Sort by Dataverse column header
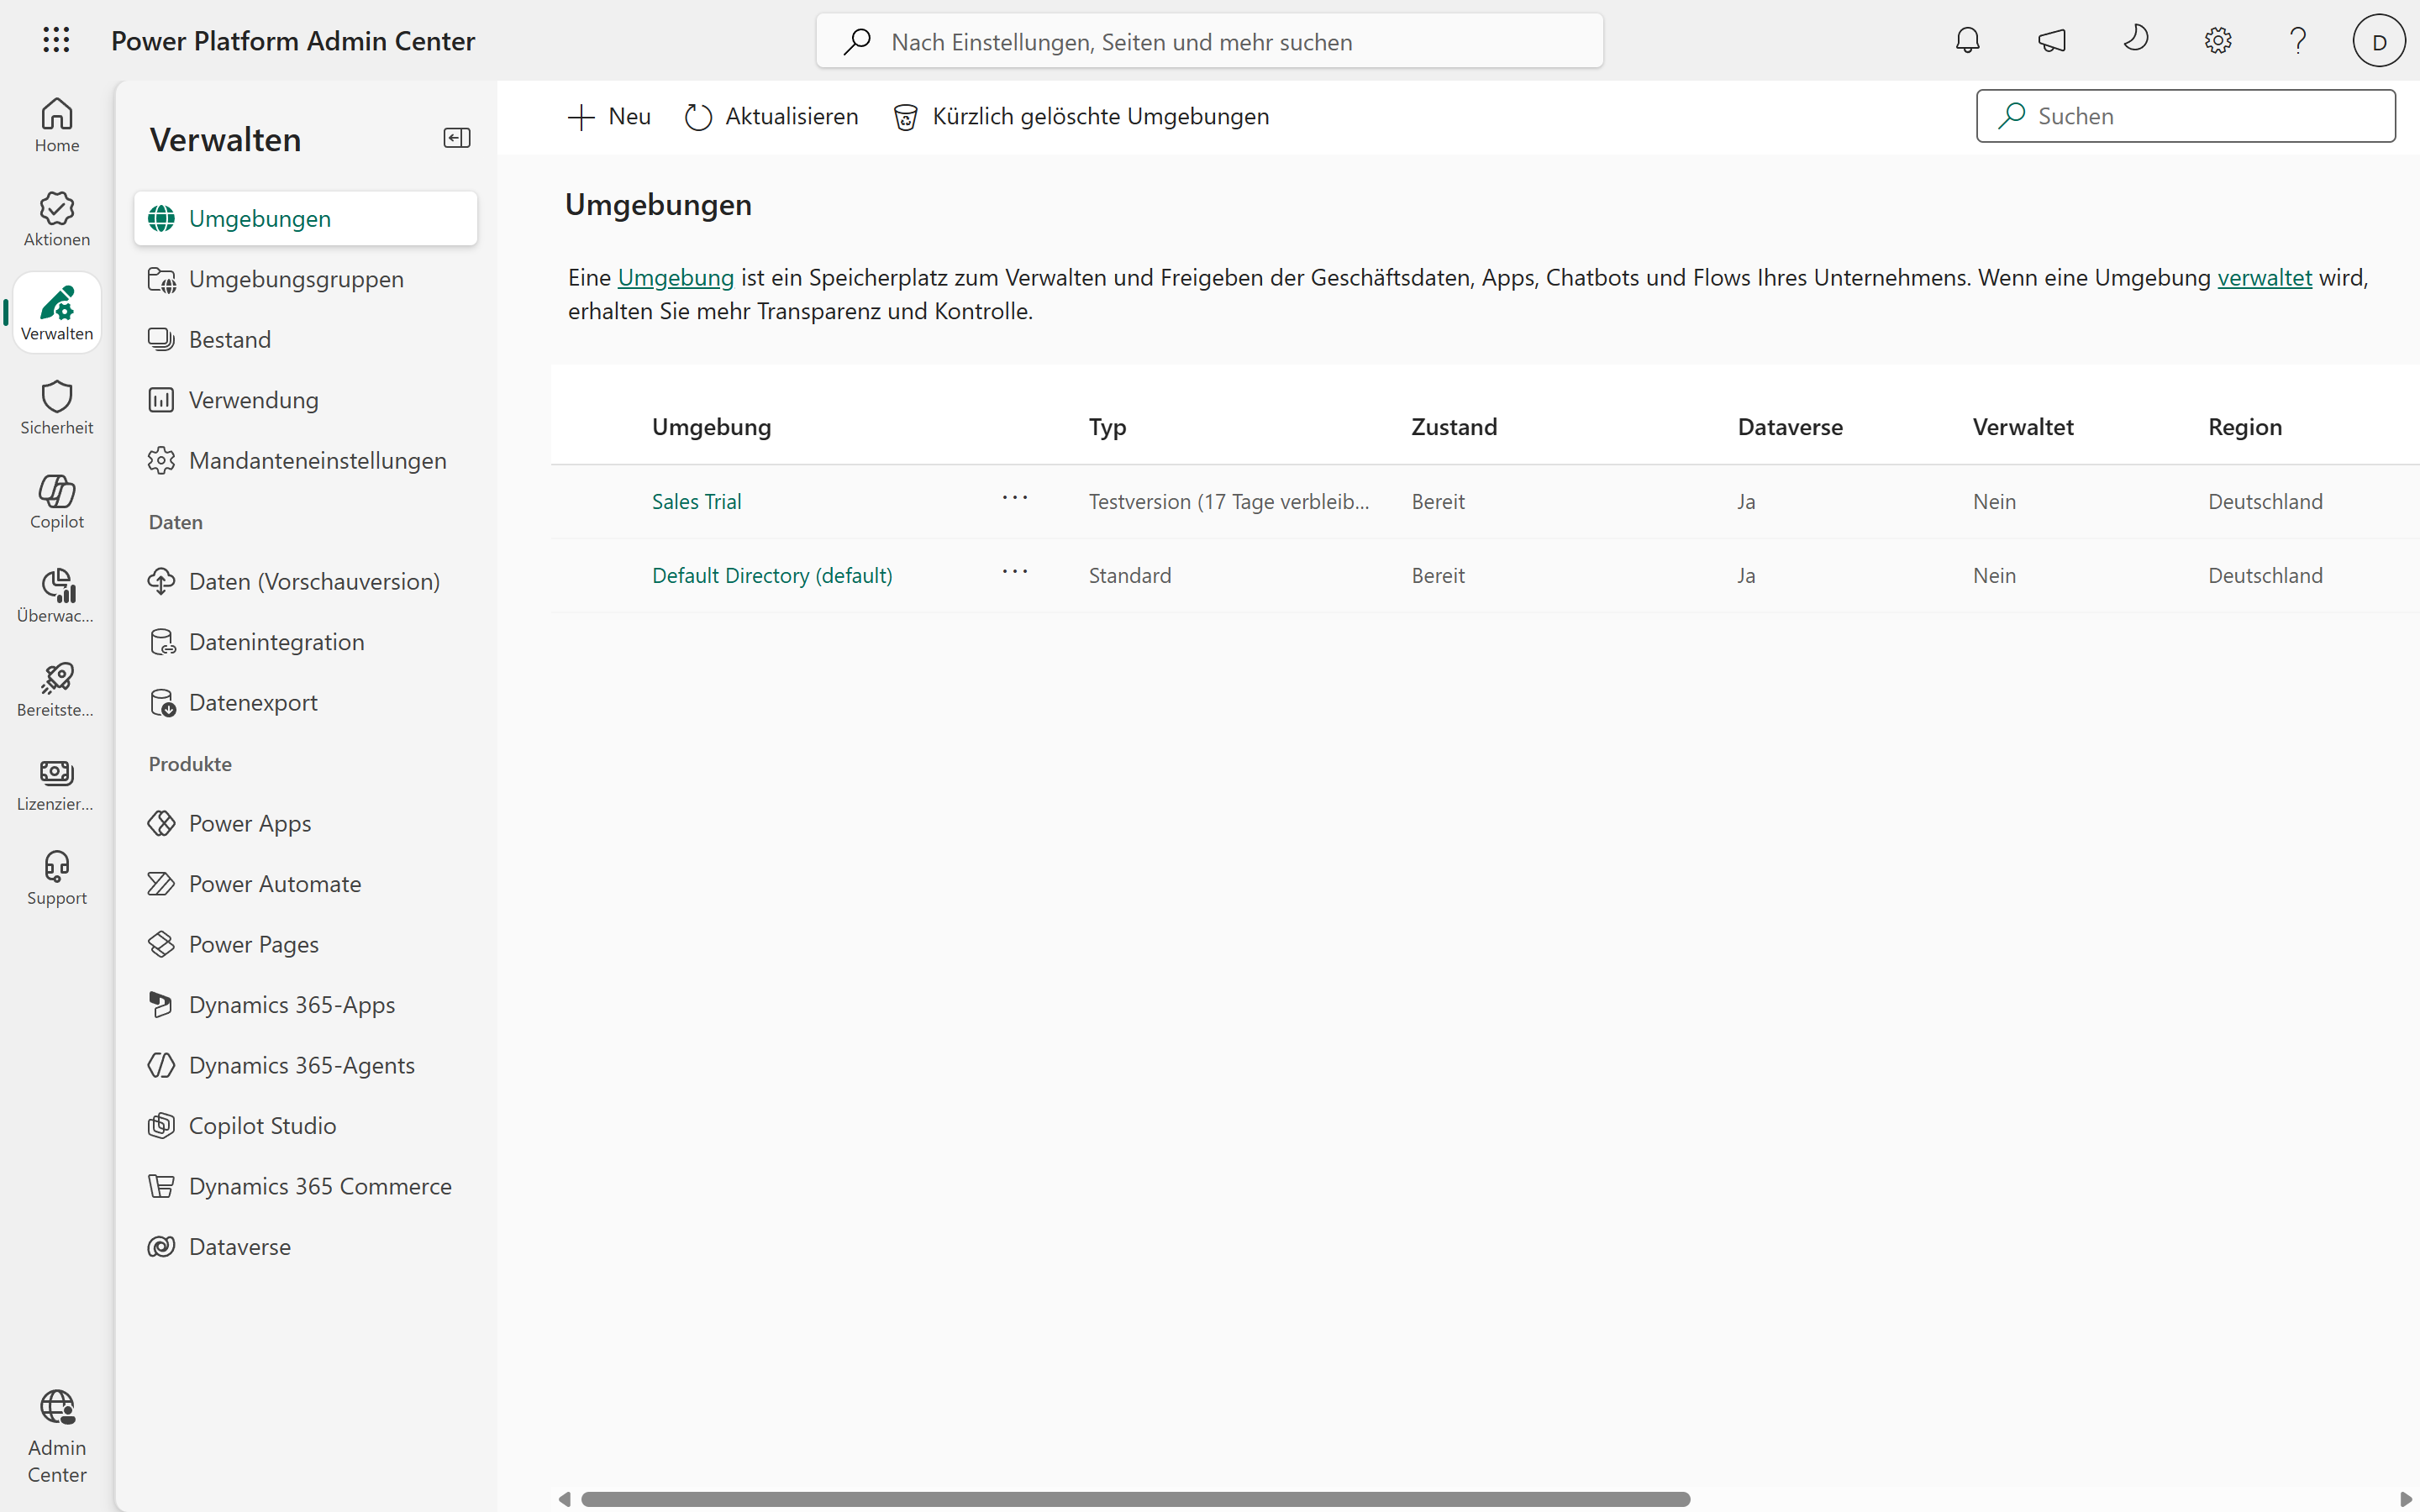Image resolution: width=2420 pixels, height=1512 pixels. pyautogui.click(x=1789, y=427)
